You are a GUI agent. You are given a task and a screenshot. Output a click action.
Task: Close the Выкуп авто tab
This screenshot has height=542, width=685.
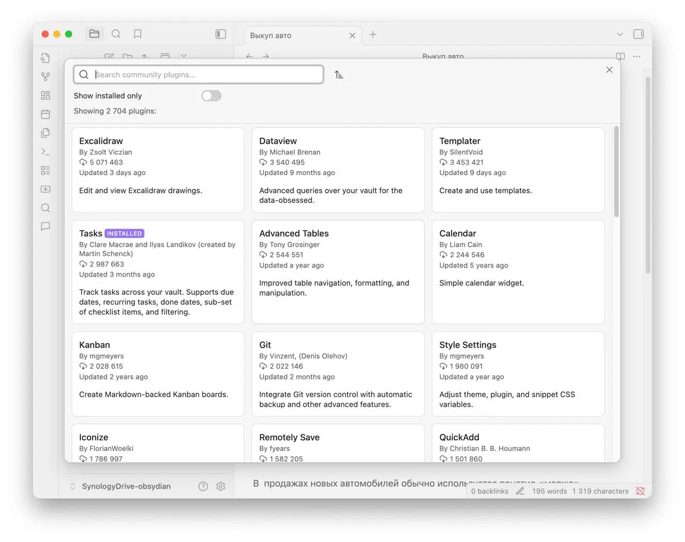pyautogui.click(x=352, y=35)
